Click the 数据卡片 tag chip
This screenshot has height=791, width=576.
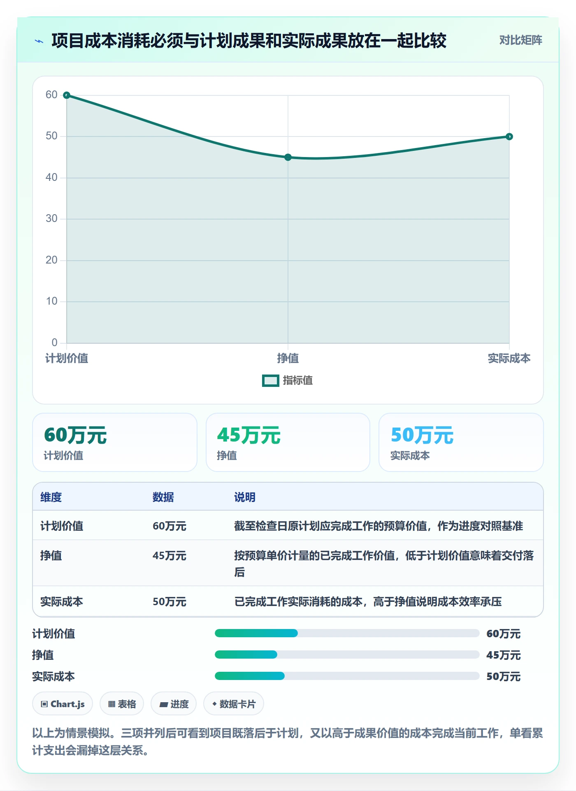coord(234,704)
